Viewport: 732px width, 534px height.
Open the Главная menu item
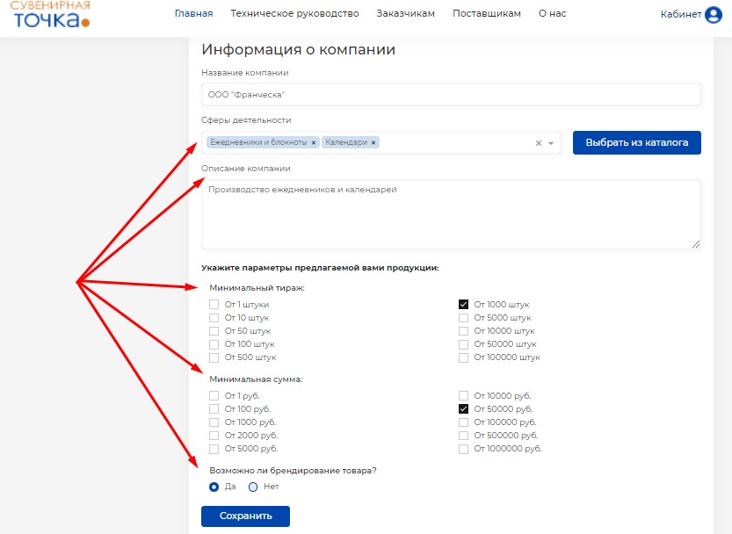193,14
